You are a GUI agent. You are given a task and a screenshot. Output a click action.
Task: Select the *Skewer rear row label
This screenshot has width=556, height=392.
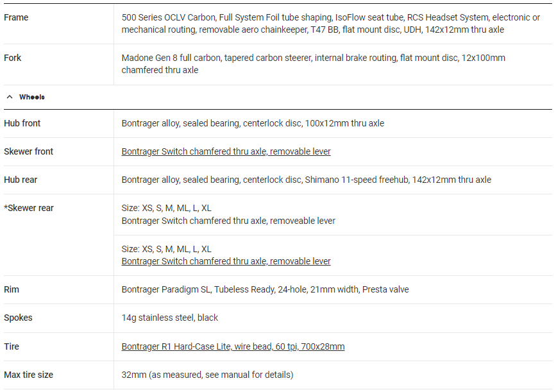(29, 208)
